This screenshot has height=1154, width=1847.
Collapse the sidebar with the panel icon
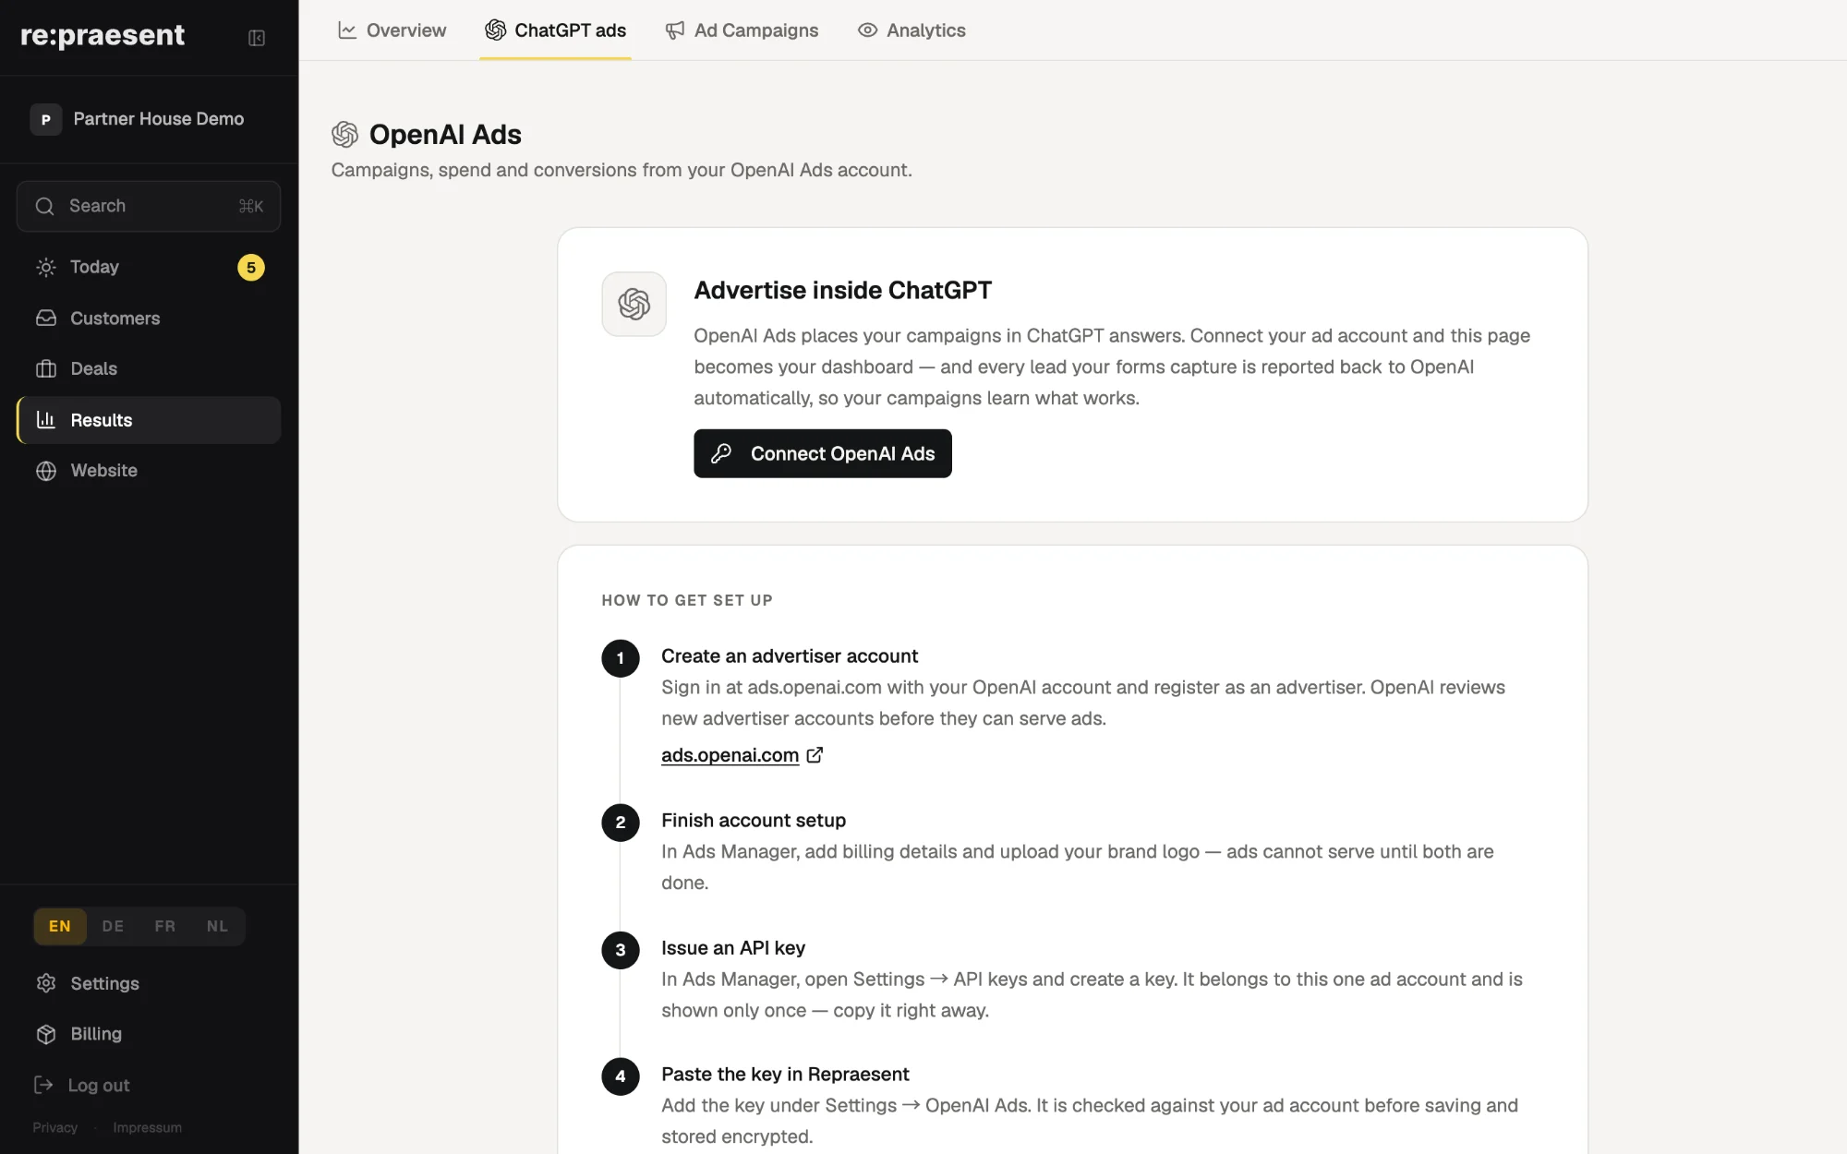pyautogui.click(x=257, y=38)
